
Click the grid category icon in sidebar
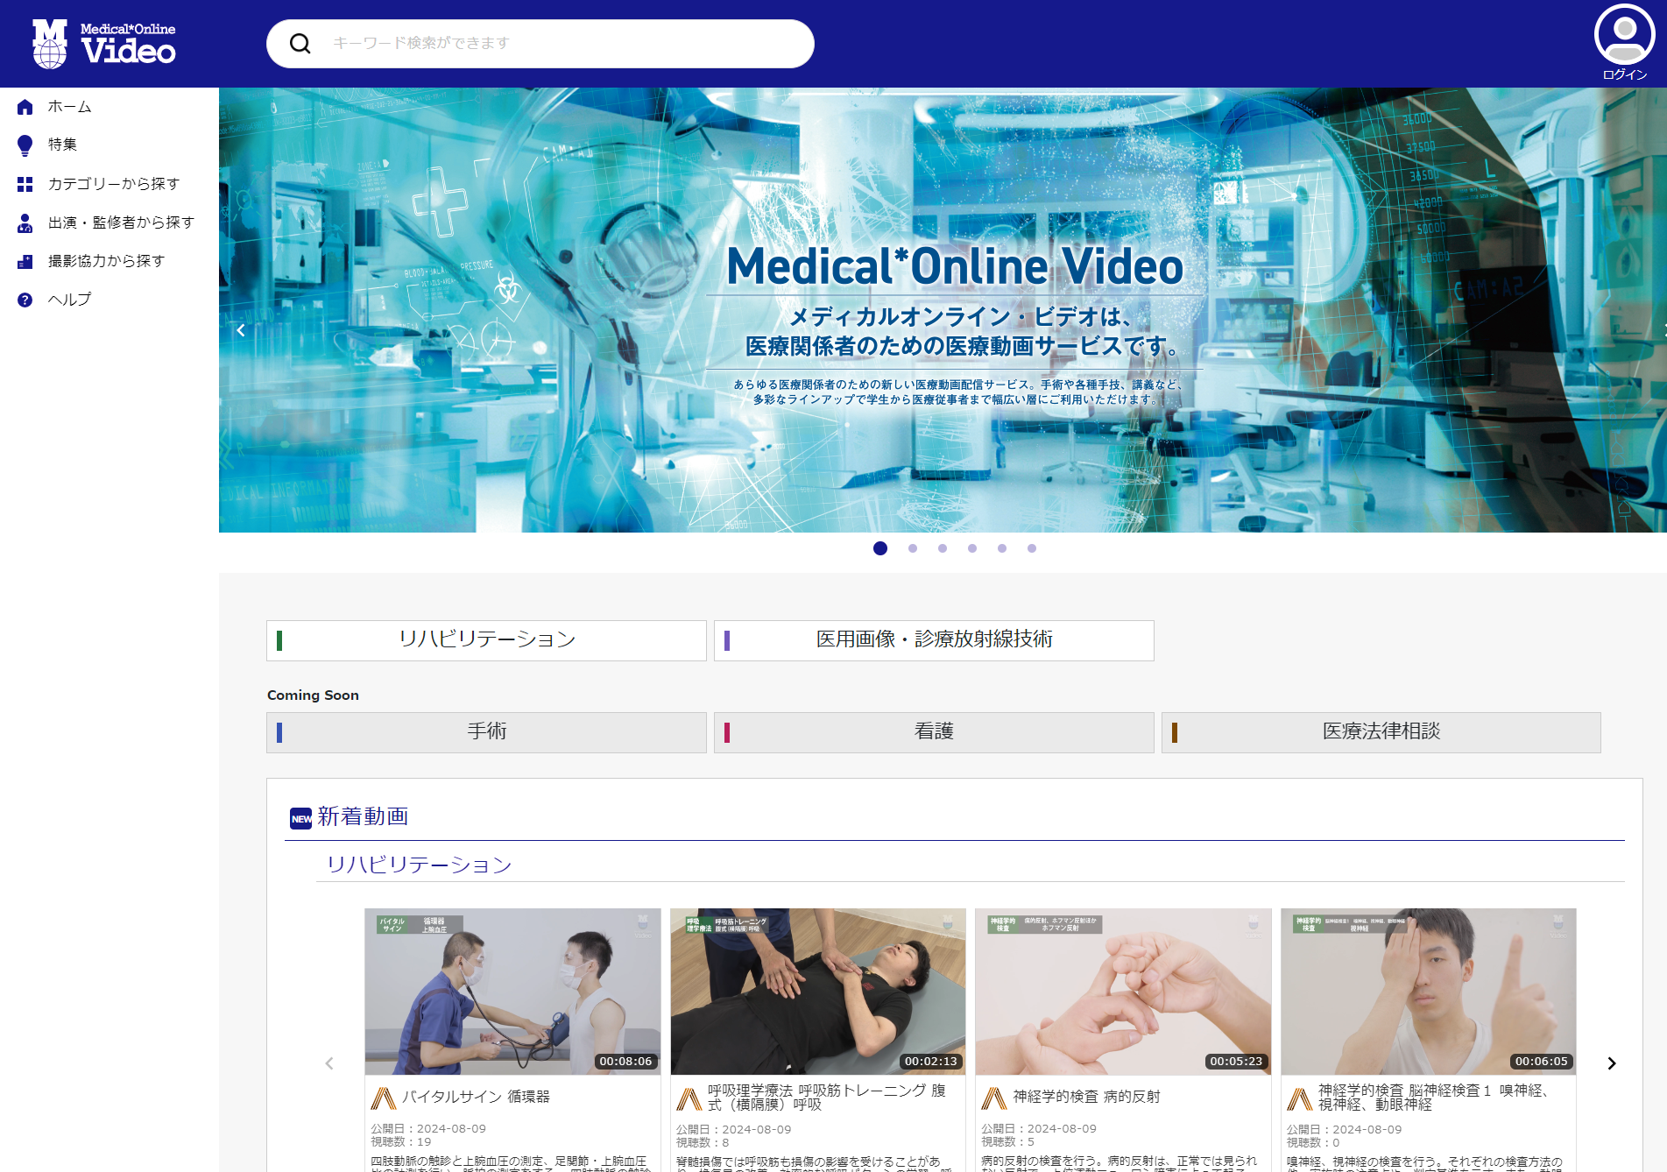pyautogui.click(x=25, y=184)
